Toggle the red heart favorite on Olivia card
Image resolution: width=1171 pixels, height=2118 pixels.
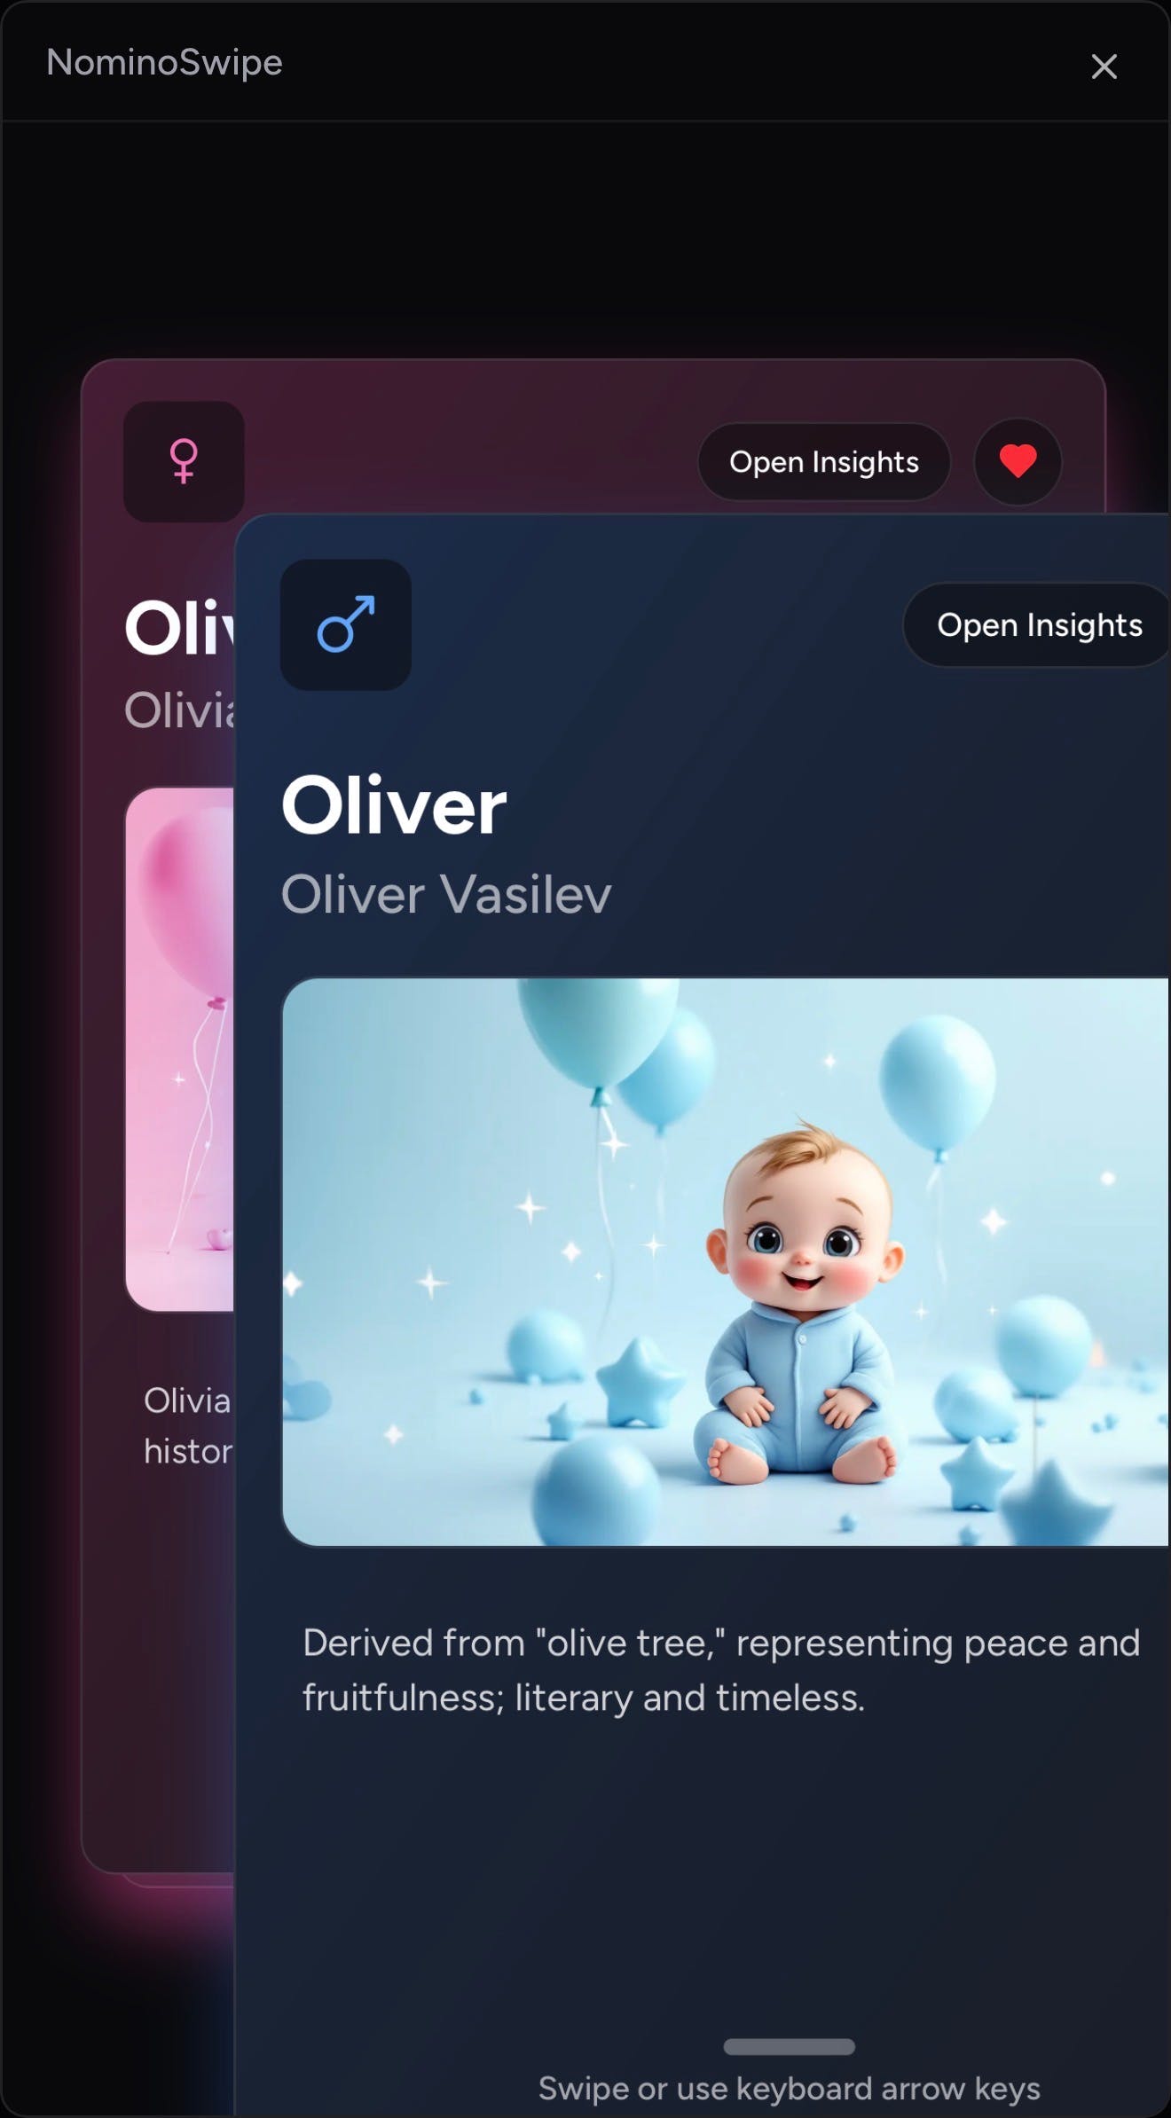1018,461
